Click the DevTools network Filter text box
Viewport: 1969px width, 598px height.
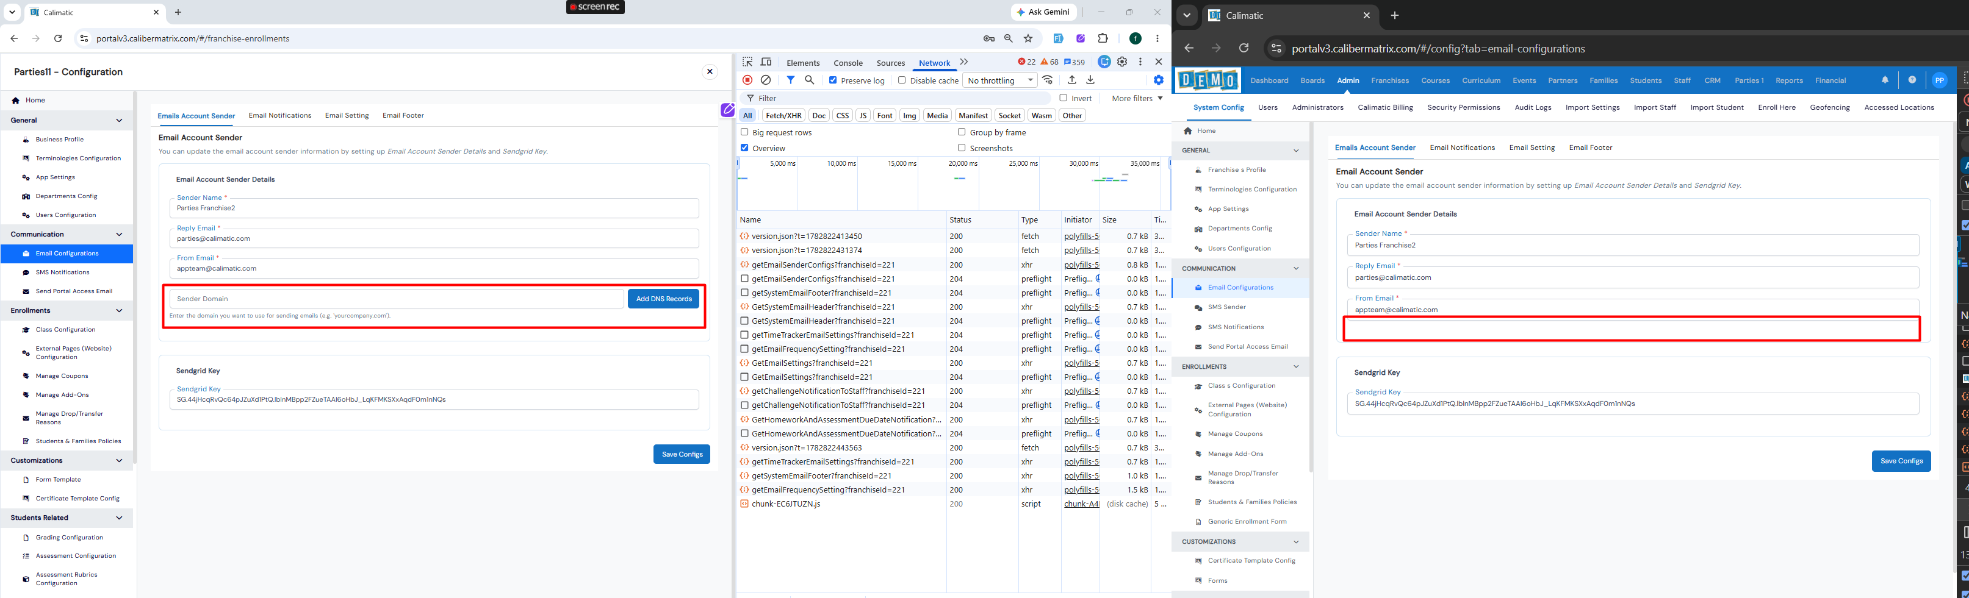point(896,99)
